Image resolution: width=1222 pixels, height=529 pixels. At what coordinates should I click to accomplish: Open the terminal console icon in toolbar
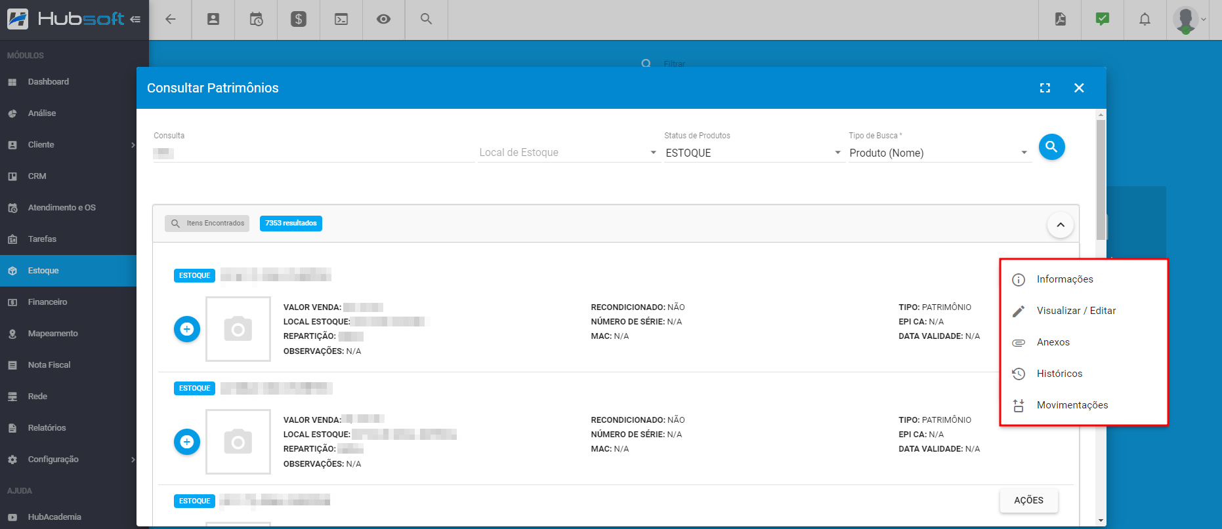click(x=341, y=19)
